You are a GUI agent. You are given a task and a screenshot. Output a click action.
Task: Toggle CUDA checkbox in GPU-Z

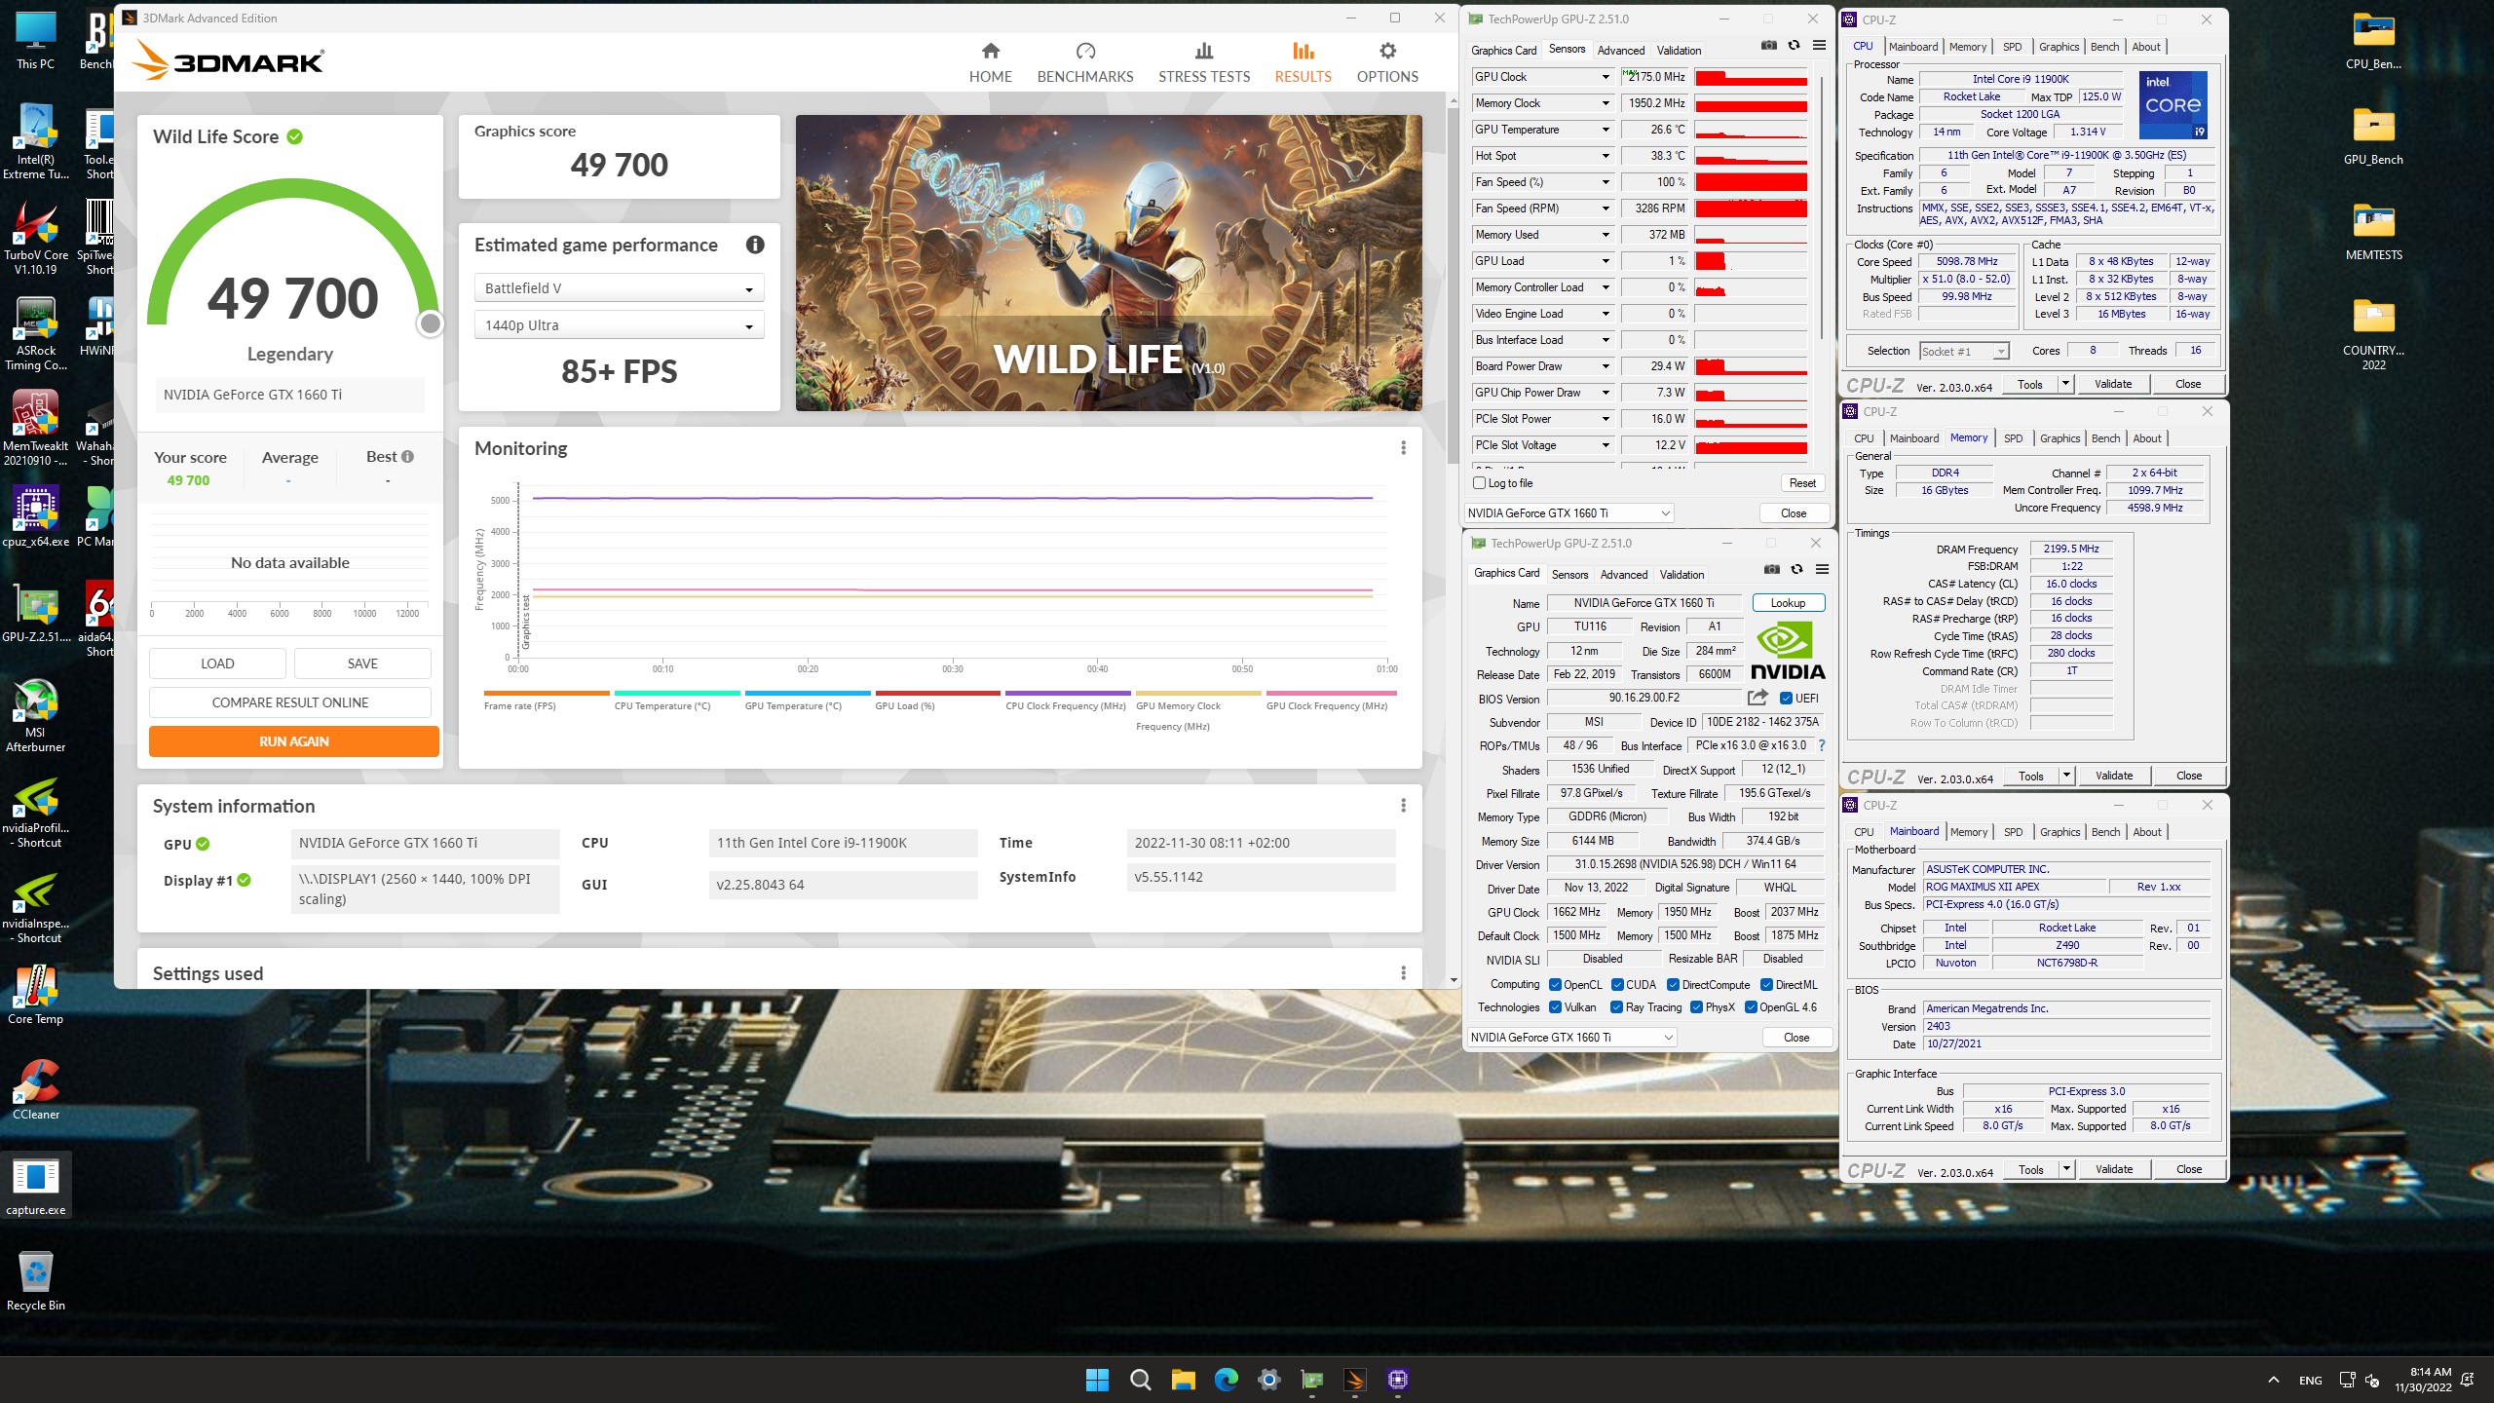point(1617,985)
